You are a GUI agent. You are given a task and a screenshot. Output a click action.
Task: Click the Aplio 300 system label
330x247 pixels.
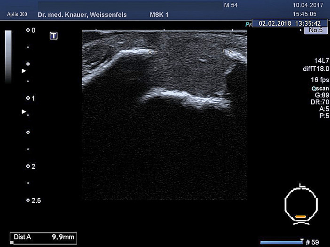17,14
